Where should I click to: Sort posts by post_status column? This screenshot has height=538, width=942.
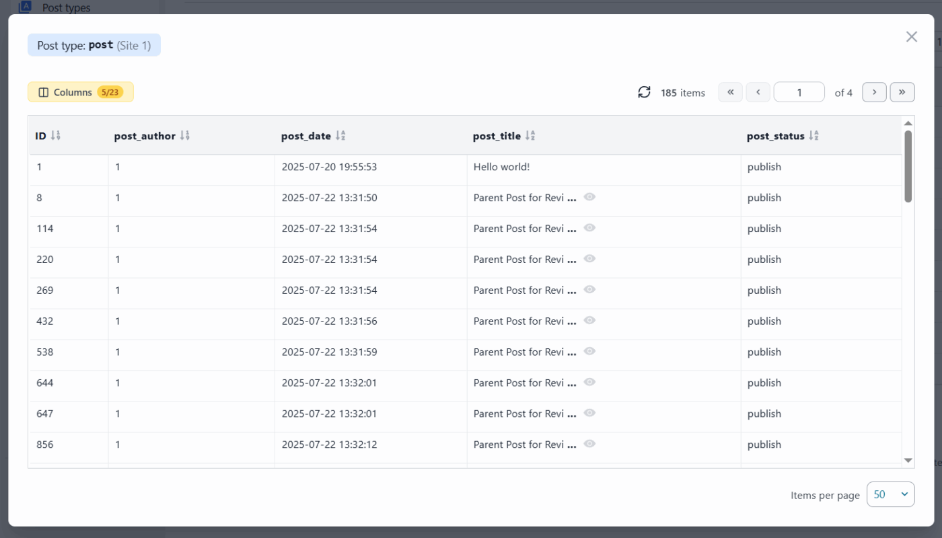click(x=813, y=134)
